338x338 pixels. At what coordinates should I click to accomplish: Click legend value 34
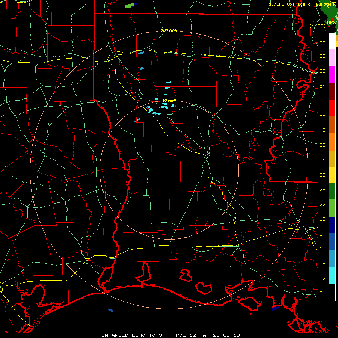point(323,160)
